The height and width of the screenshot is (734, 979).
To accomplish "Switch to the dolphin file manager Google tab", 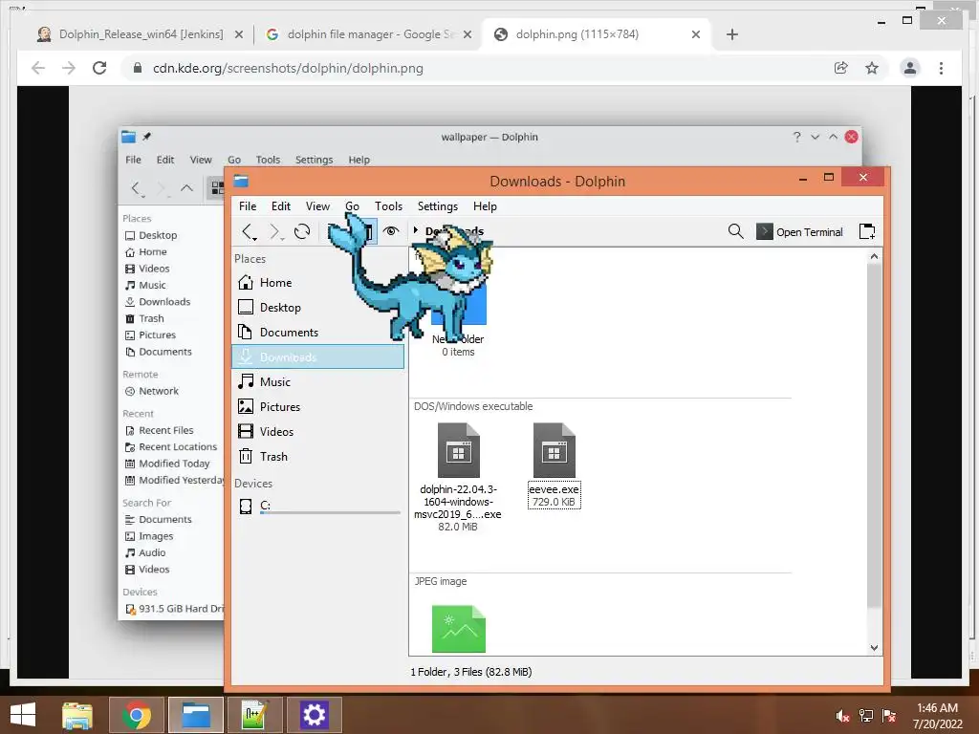I will point(368,34).
